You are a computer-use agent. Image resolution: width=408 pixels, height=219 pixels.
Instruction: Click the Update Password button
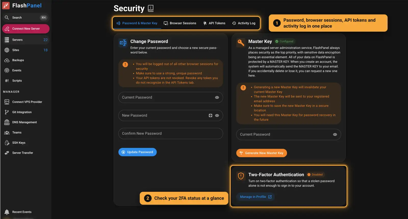[x=137, y=152]
